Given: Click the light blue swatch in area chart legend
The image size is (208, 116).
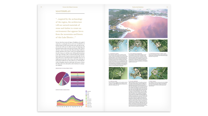Looking at the screenshot, I should coord(86,93).
